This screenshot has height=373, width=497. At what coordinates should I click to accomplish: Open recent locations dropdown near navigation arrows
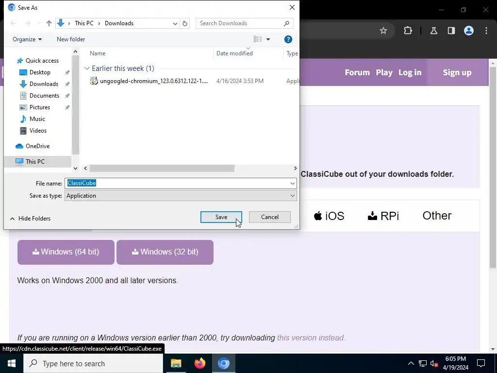pos(39,23)
